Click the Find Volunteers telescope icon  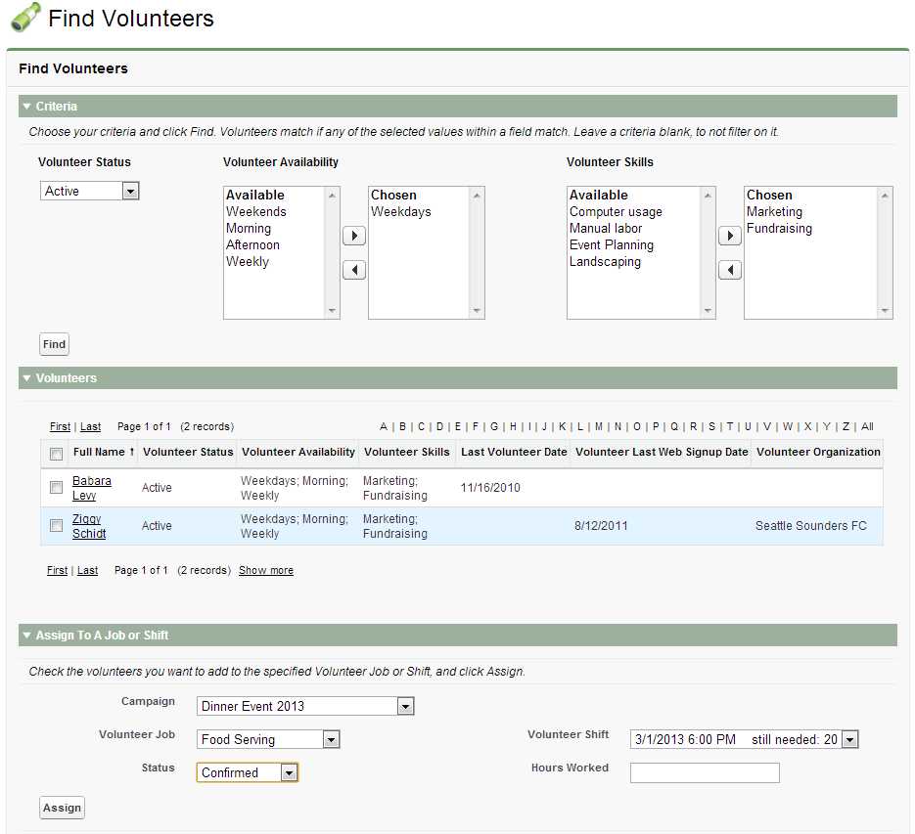tap(25, 18)
